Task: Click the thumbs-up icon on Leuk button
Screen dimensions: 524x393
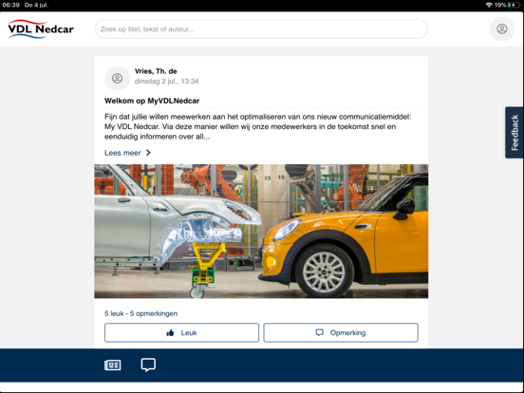Action: pyautogui.click(x=170, y=333)
